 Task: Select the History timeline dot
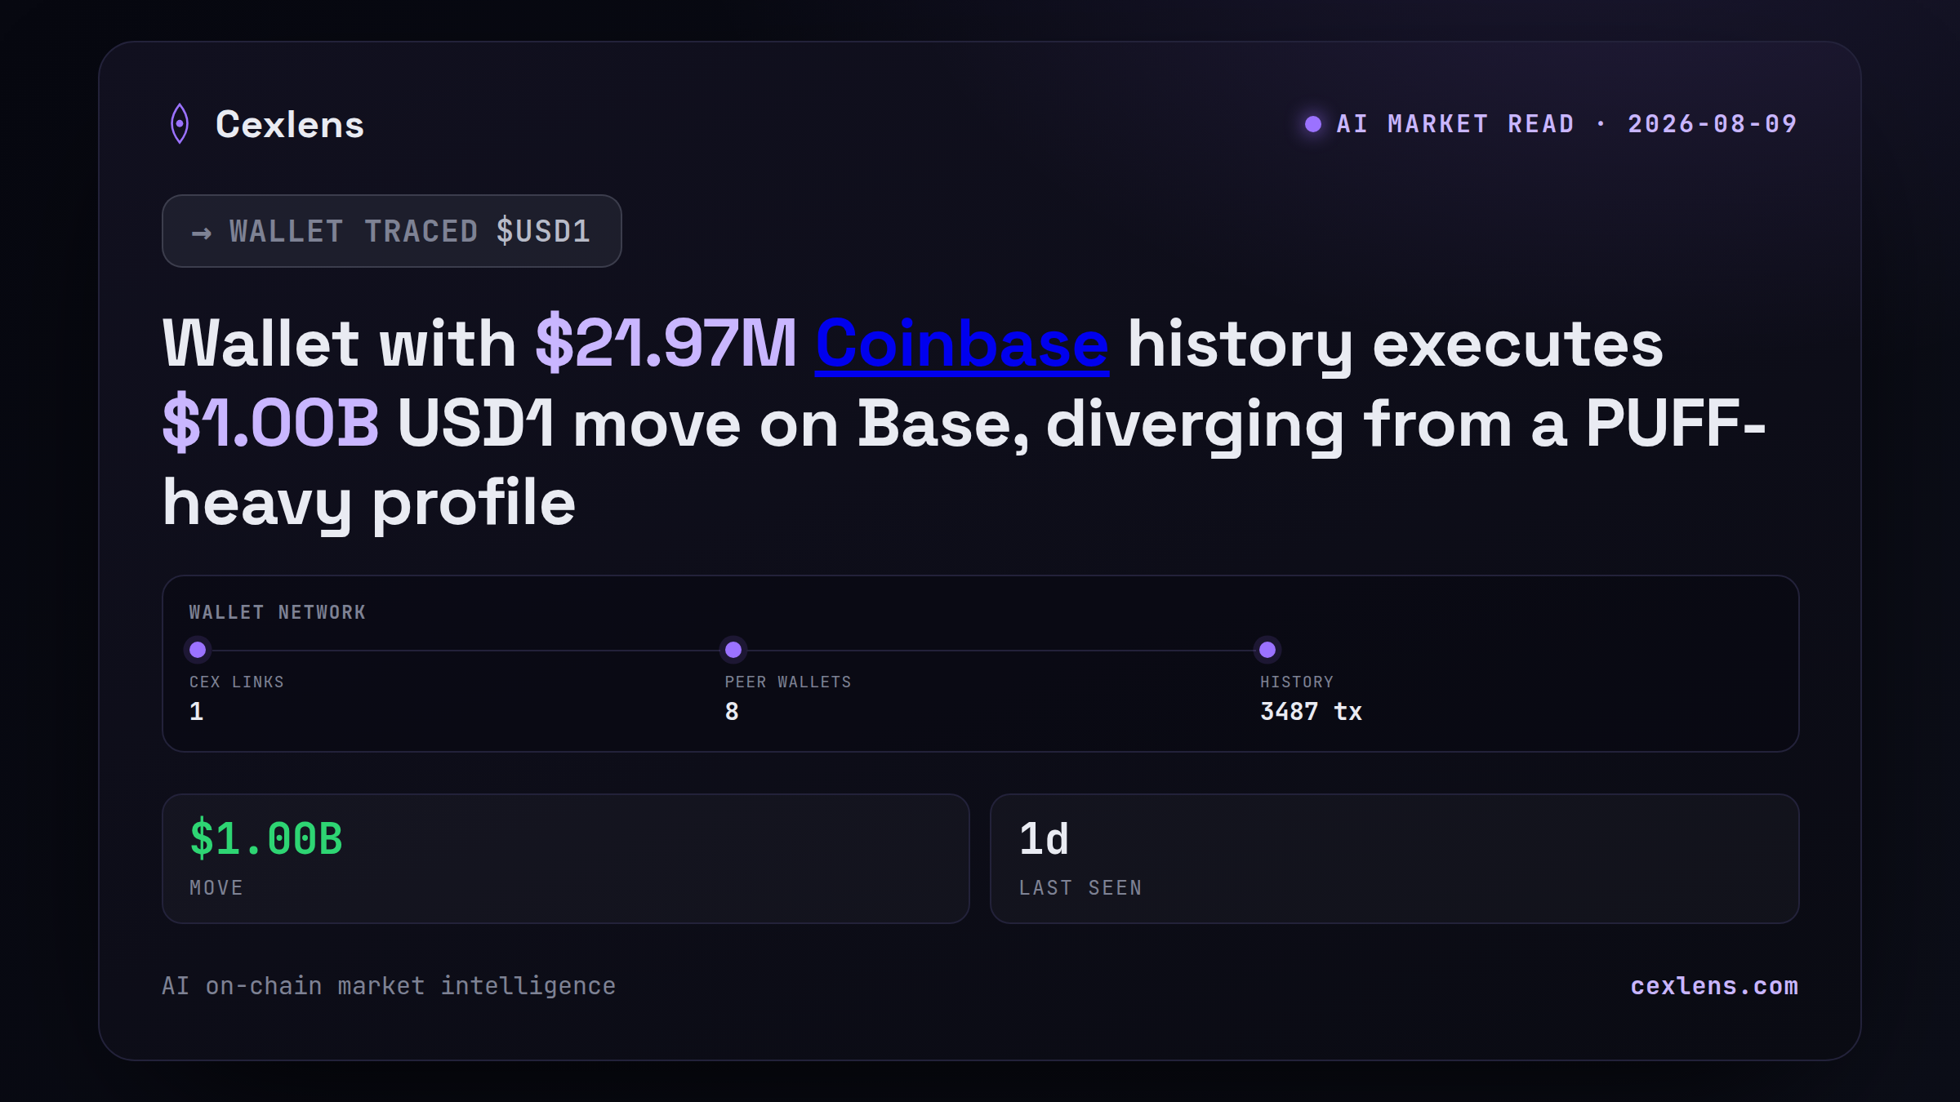pyautogui.click(x=1267, y=650)
